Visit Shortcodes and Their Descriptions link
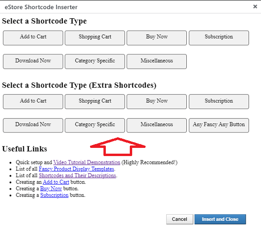261x230 pixels. tap(78, 175)
